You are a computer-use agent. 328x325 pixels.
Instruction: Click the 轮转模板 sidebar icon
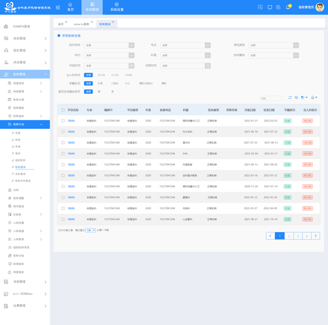coord(10,108)
